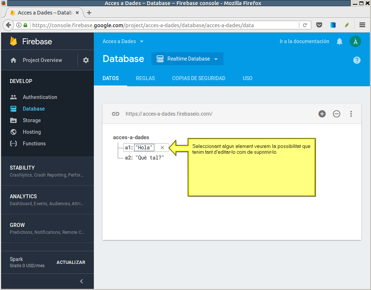Click the Authentication people icon
The width and height of the screenshot is (371, 290).
pos(13,97)
